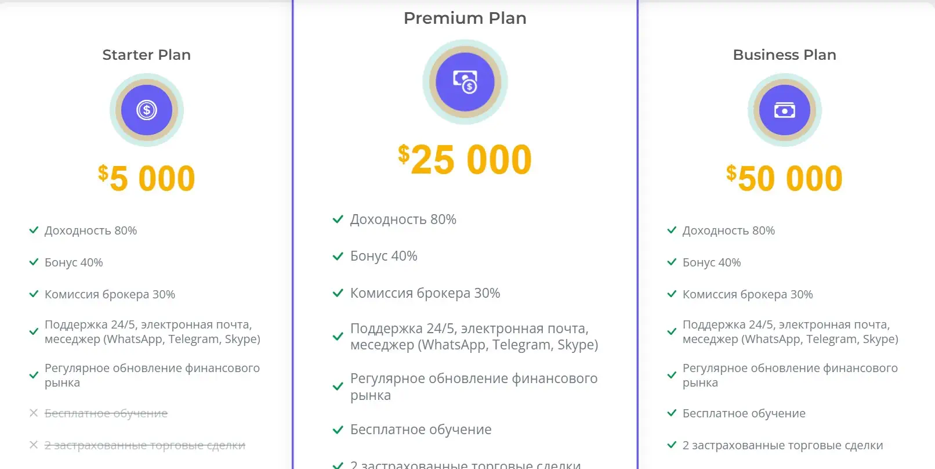Click the Premium Plan money icon
This screenshot has width=935, height=469.
(x=465, y=82)
